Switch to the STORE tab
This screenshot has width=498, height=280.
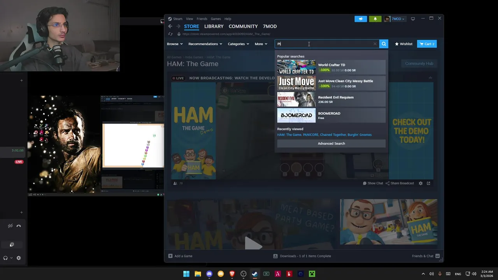pyautogui.click(x=191, y=26)
